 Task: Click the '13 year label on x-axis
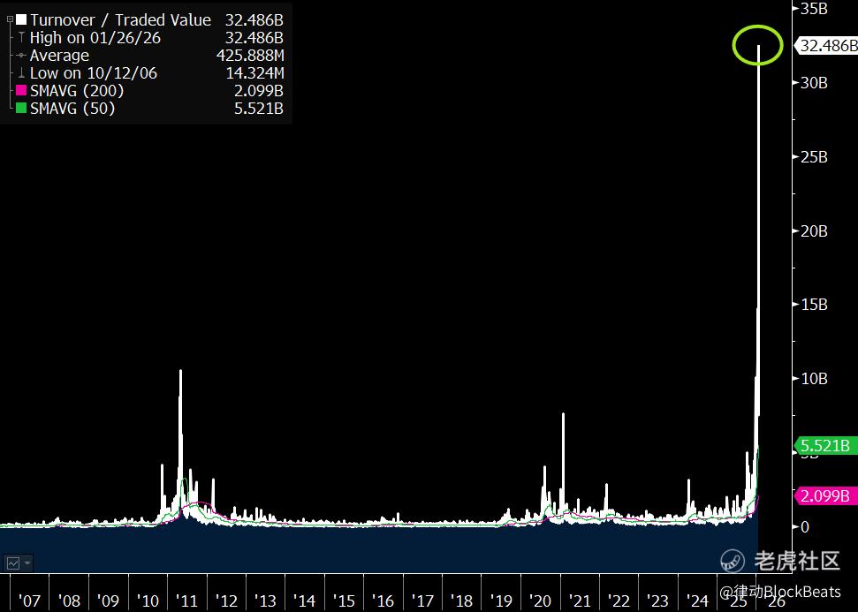tap(265, 601)
